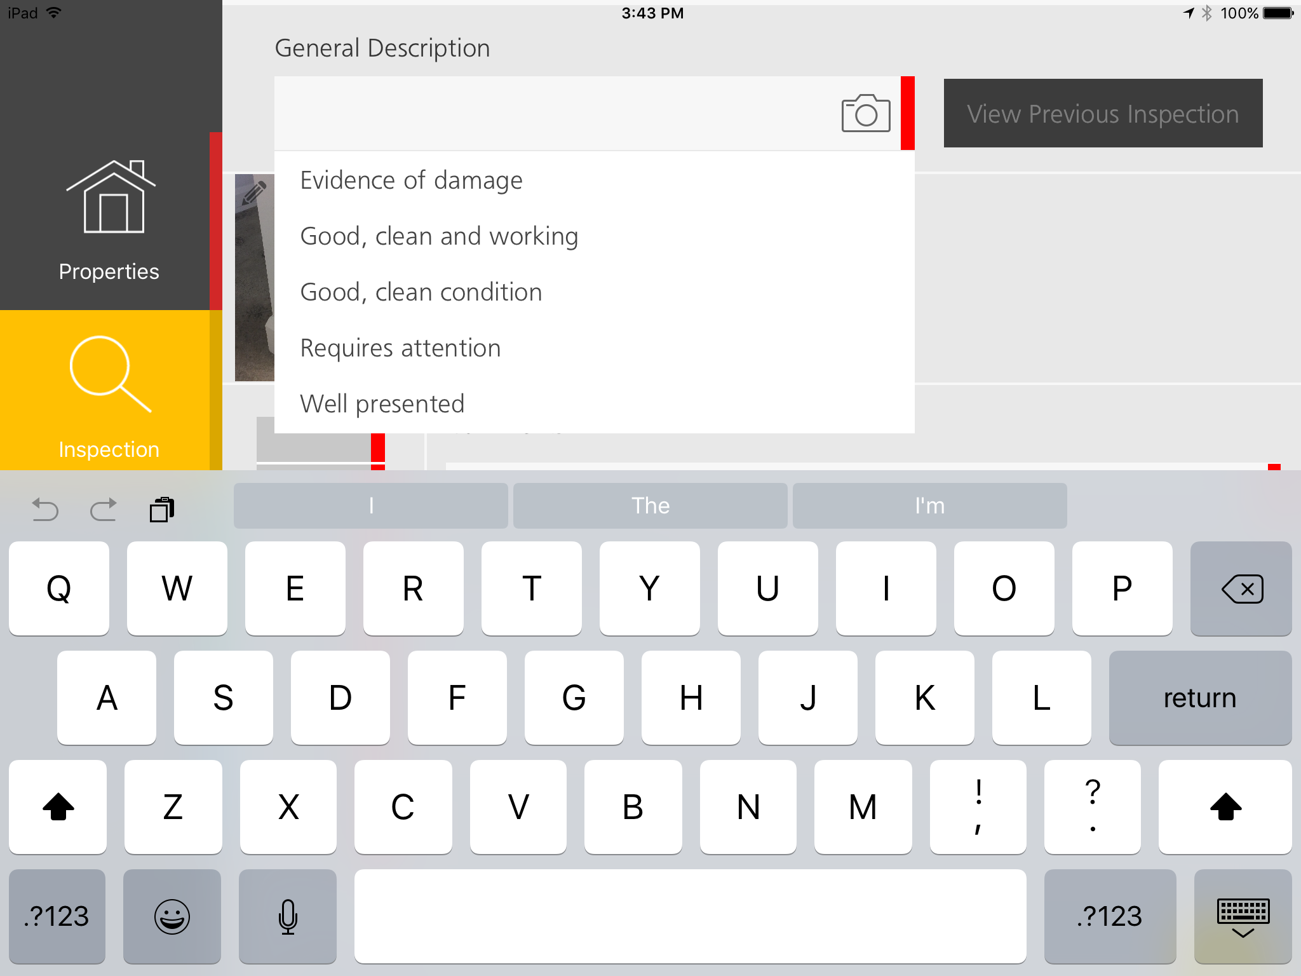Screen dimensions: 1301x976
Task: Tap the keyboard redo arrow
Action: pos(103,509)
